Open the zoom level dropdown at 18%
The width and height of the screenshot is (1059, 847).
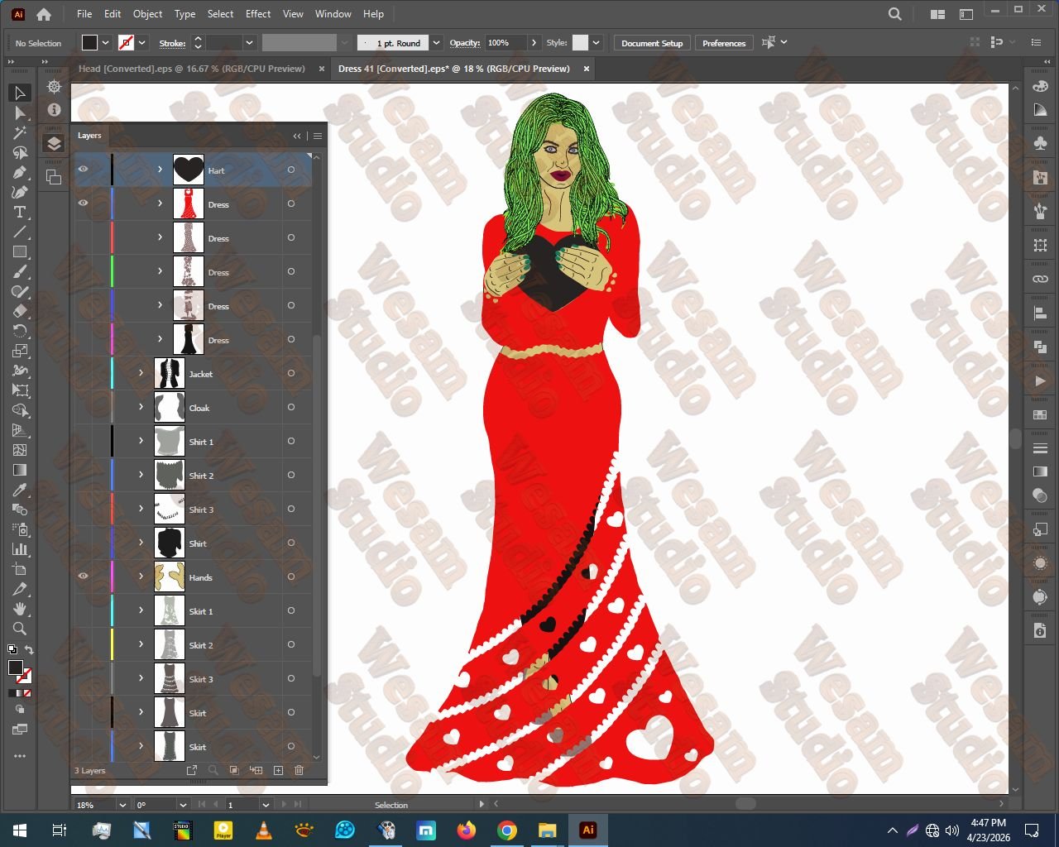(x=122, y=805)
